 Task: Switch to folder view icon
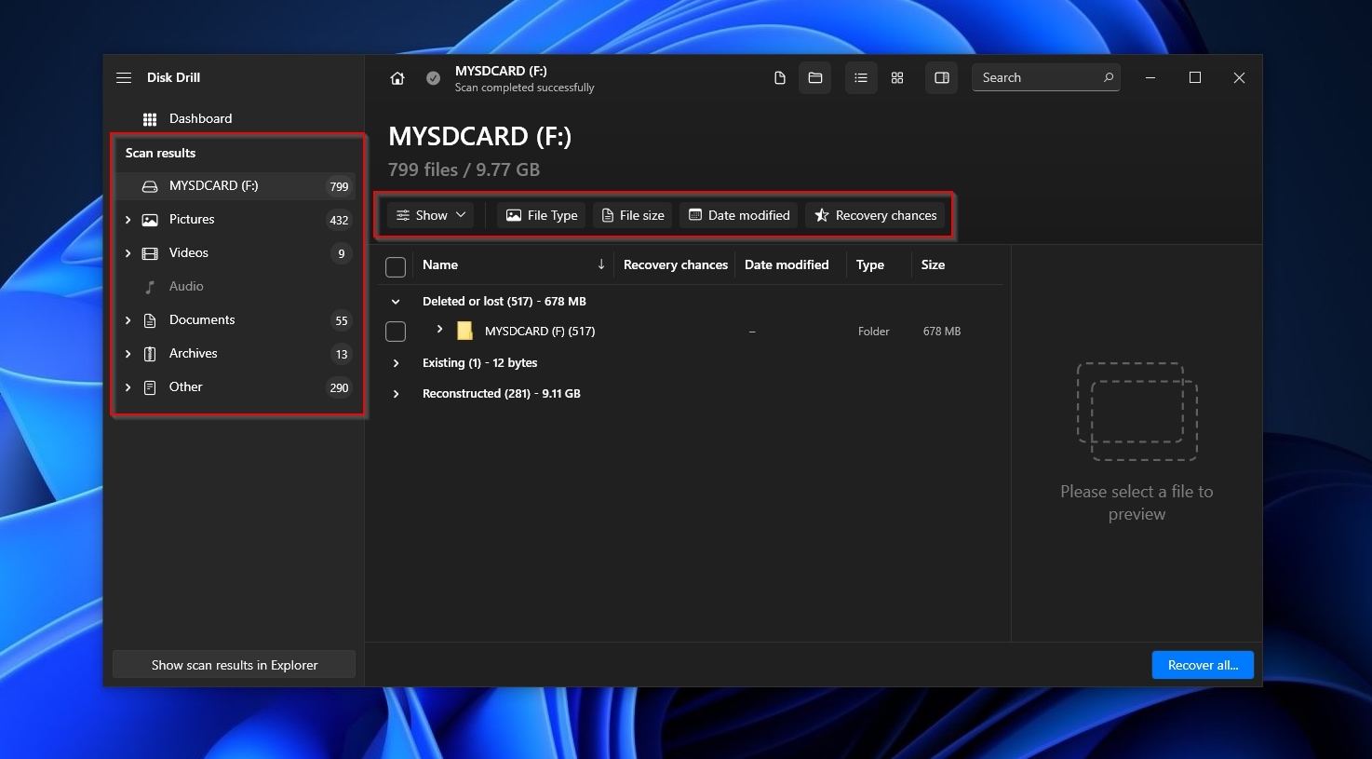[x=815, y=78]
